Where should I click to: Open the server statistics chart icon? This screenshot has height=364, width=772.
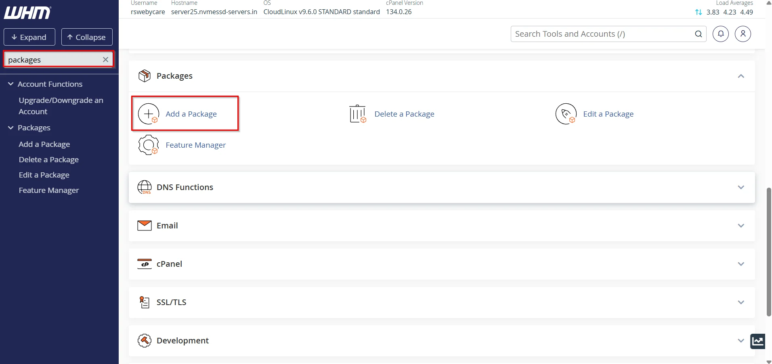tap(758, 341)
